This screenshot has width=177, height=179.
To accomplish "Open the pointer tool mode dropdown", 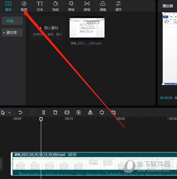I will tap(10, 112).
